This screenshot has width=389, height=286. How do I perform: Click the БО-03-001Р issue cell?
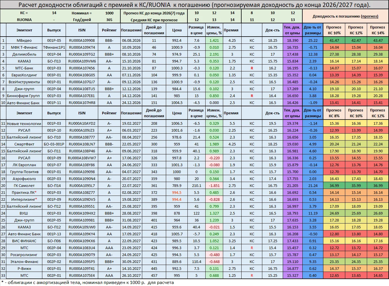54,144
